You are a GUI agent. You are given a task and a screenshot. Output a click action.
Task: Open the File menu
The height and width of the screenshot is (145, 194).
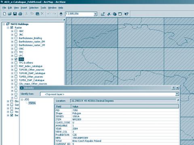pos(4,8)
